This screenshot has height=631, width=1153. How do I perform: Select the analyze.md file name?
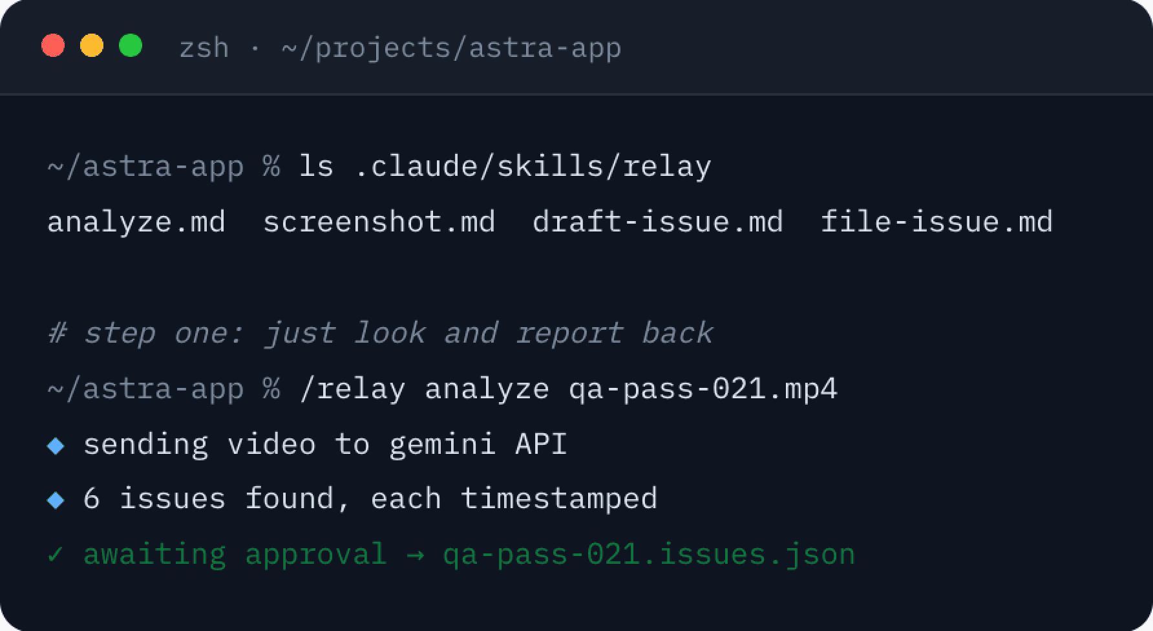136,222
